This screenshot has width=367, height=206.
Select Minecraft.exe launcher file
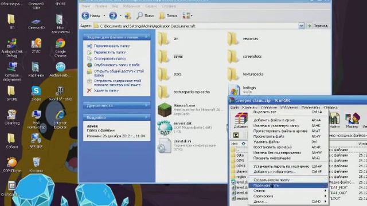click(190, 109)
